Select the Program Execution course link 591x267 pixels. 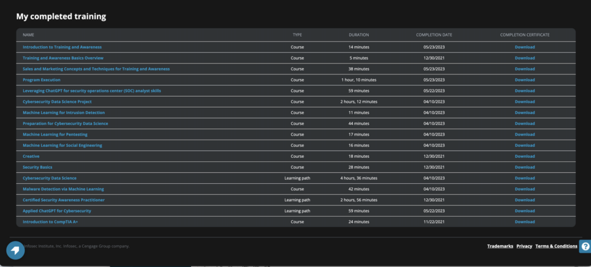[x=42, y=80]
